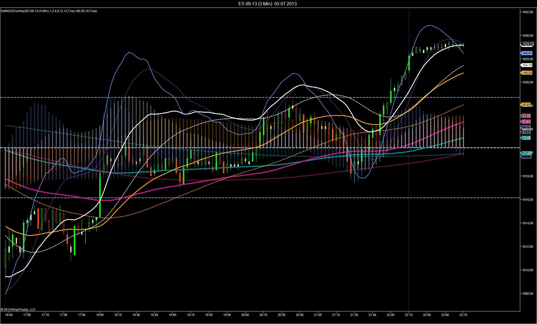The width and height of the screenshot is (537, 324).
Task: Click the orange 149,28 value marker
Action: click(x=527, y=73)
